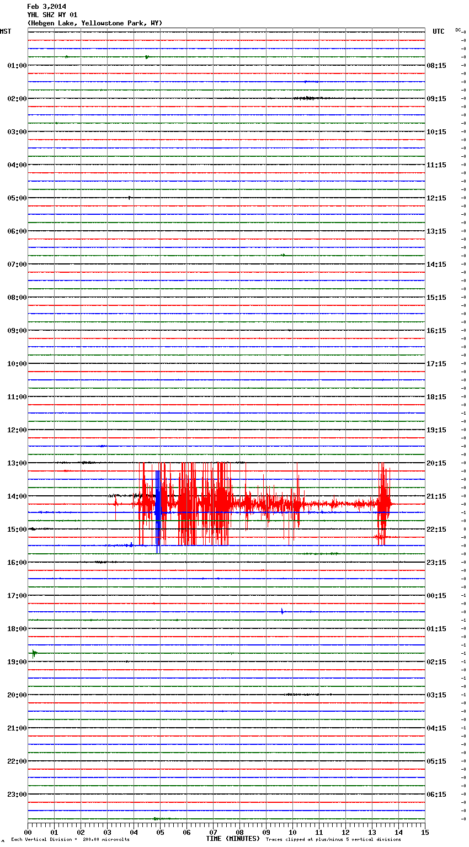Select the '21:00' MST hour label

[x=17, y=728]
